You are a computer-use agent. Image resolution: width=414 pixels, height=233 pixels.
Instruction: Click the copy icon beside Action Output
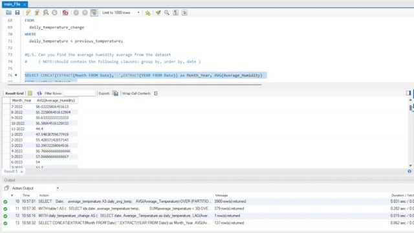pos(6,188)
